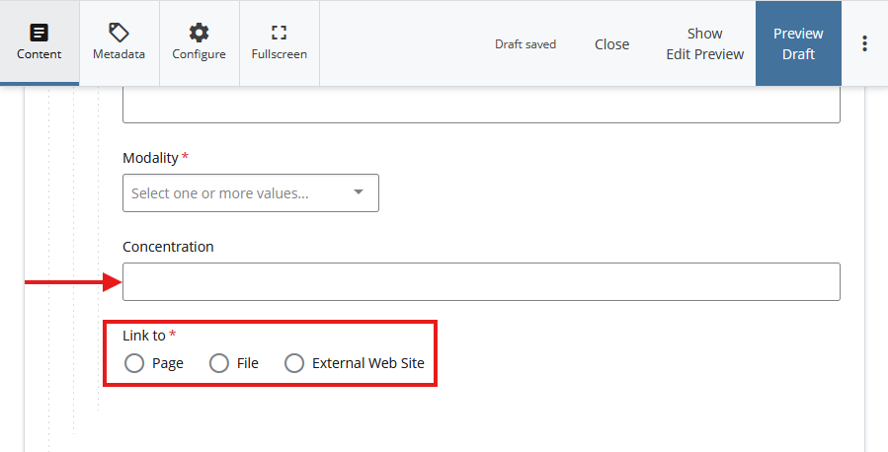Click the Content document icon

tap(39, 33)
